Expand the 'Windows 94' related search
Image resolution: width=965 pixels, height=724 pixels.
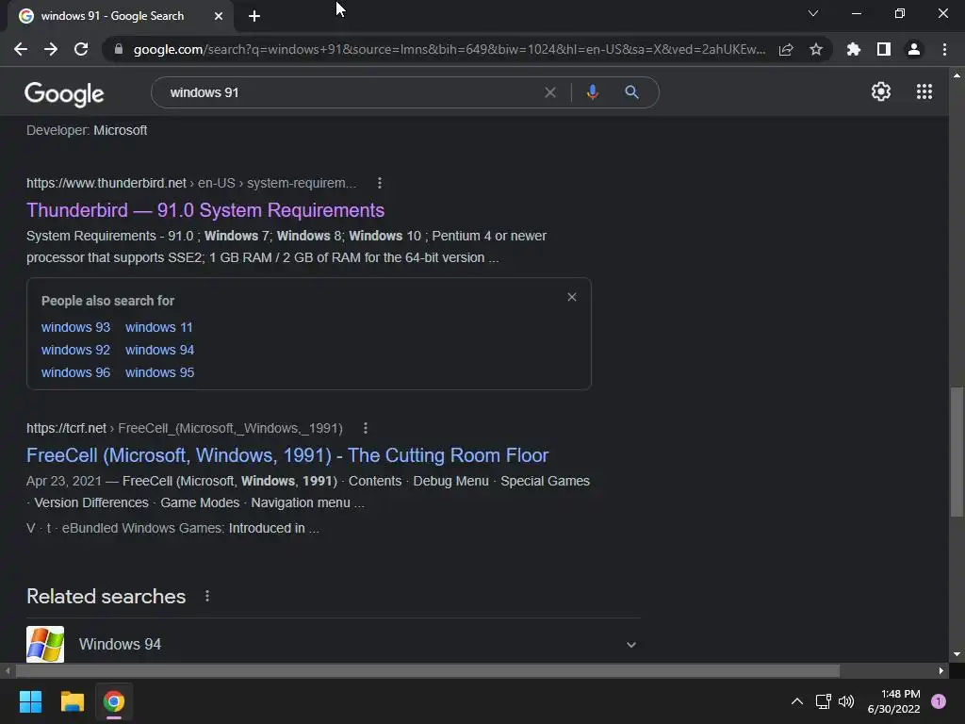(x=631, y=645)
